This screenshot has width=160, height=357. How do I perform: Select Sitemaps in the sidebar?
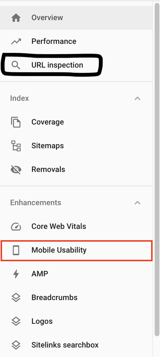click(76, 146)
